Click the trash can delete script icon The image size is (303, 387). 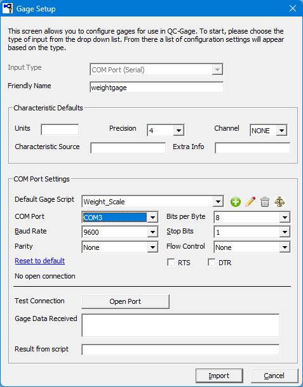(x=265, y=202)
